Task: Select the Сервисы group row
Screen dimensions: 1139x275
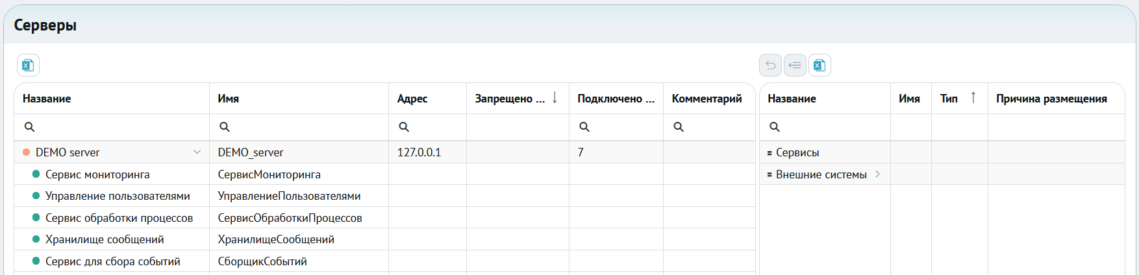Action: (x=942, y=152)
